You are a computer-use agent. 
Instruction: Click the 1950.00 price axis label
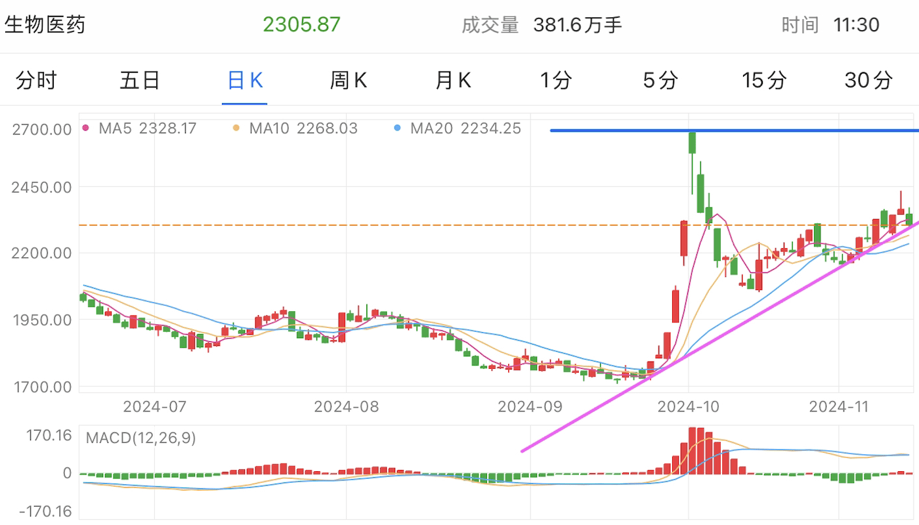click(41, 320)
